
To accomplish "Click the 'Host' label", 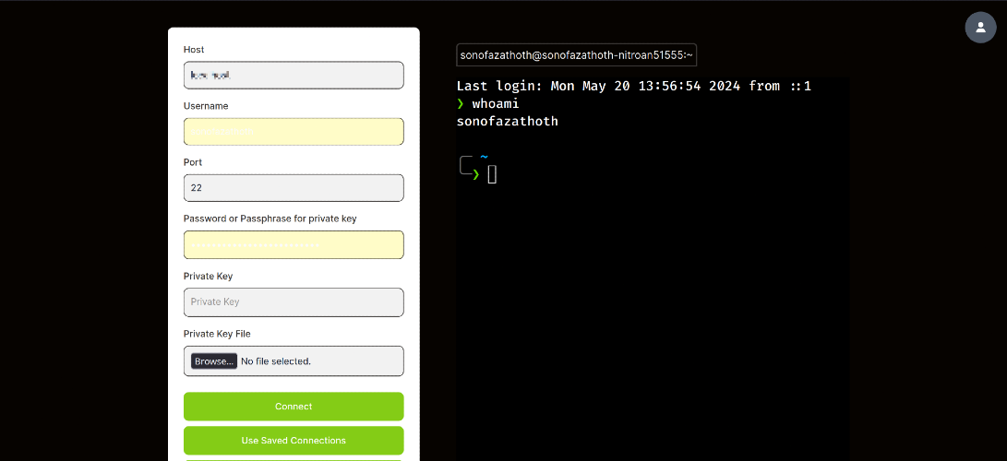I will [x=194, y=50].
